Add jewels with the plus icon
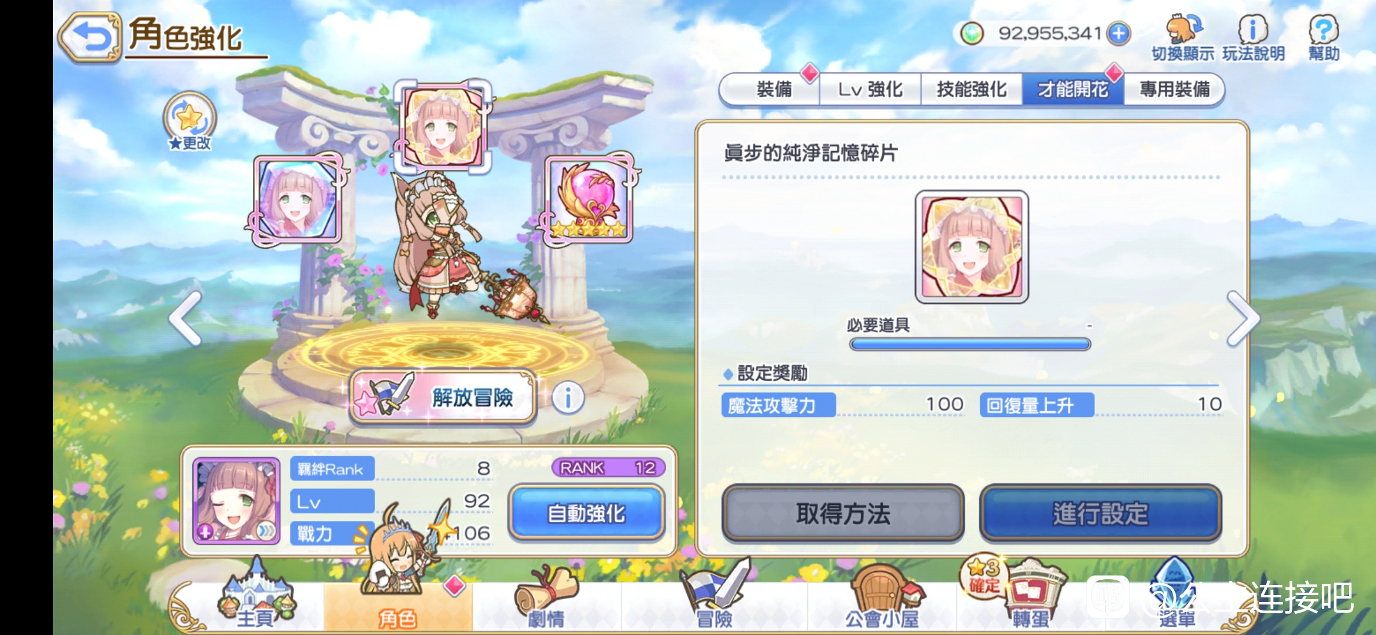This screenshot has width=1376, height=635. tap(1118, 34)
